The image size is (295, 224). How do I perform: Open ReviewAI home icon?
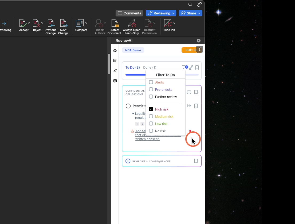pos(115,50)
